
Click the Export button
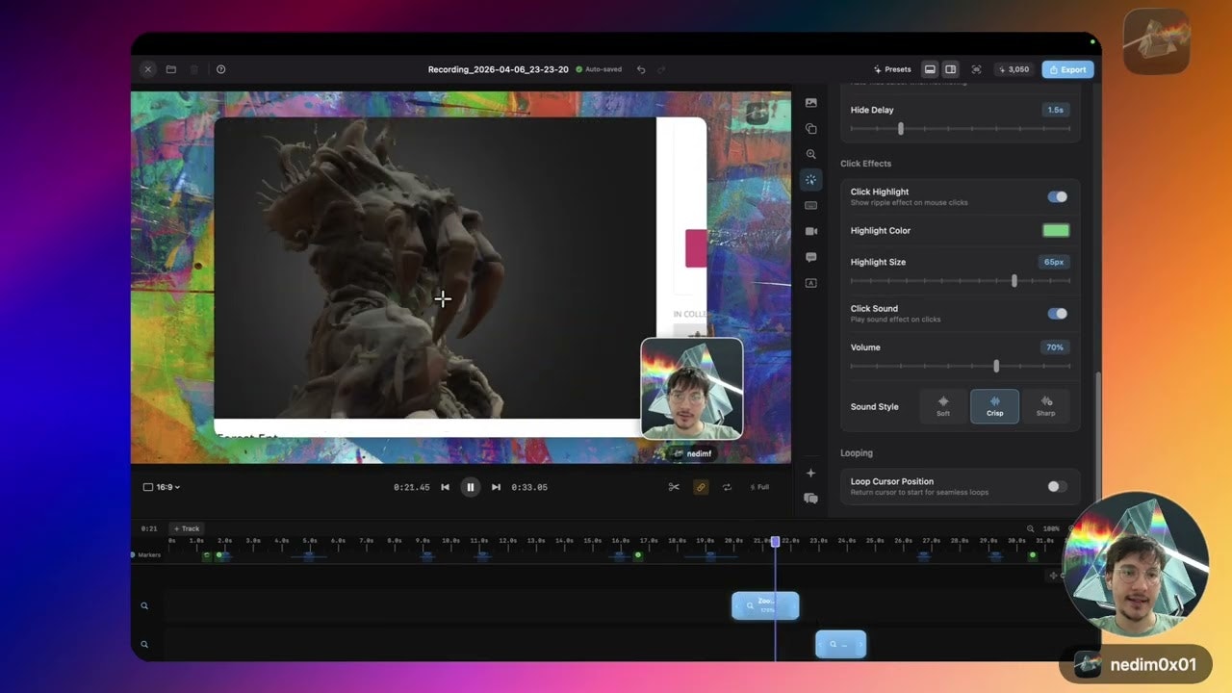(x=1067, y=69)
